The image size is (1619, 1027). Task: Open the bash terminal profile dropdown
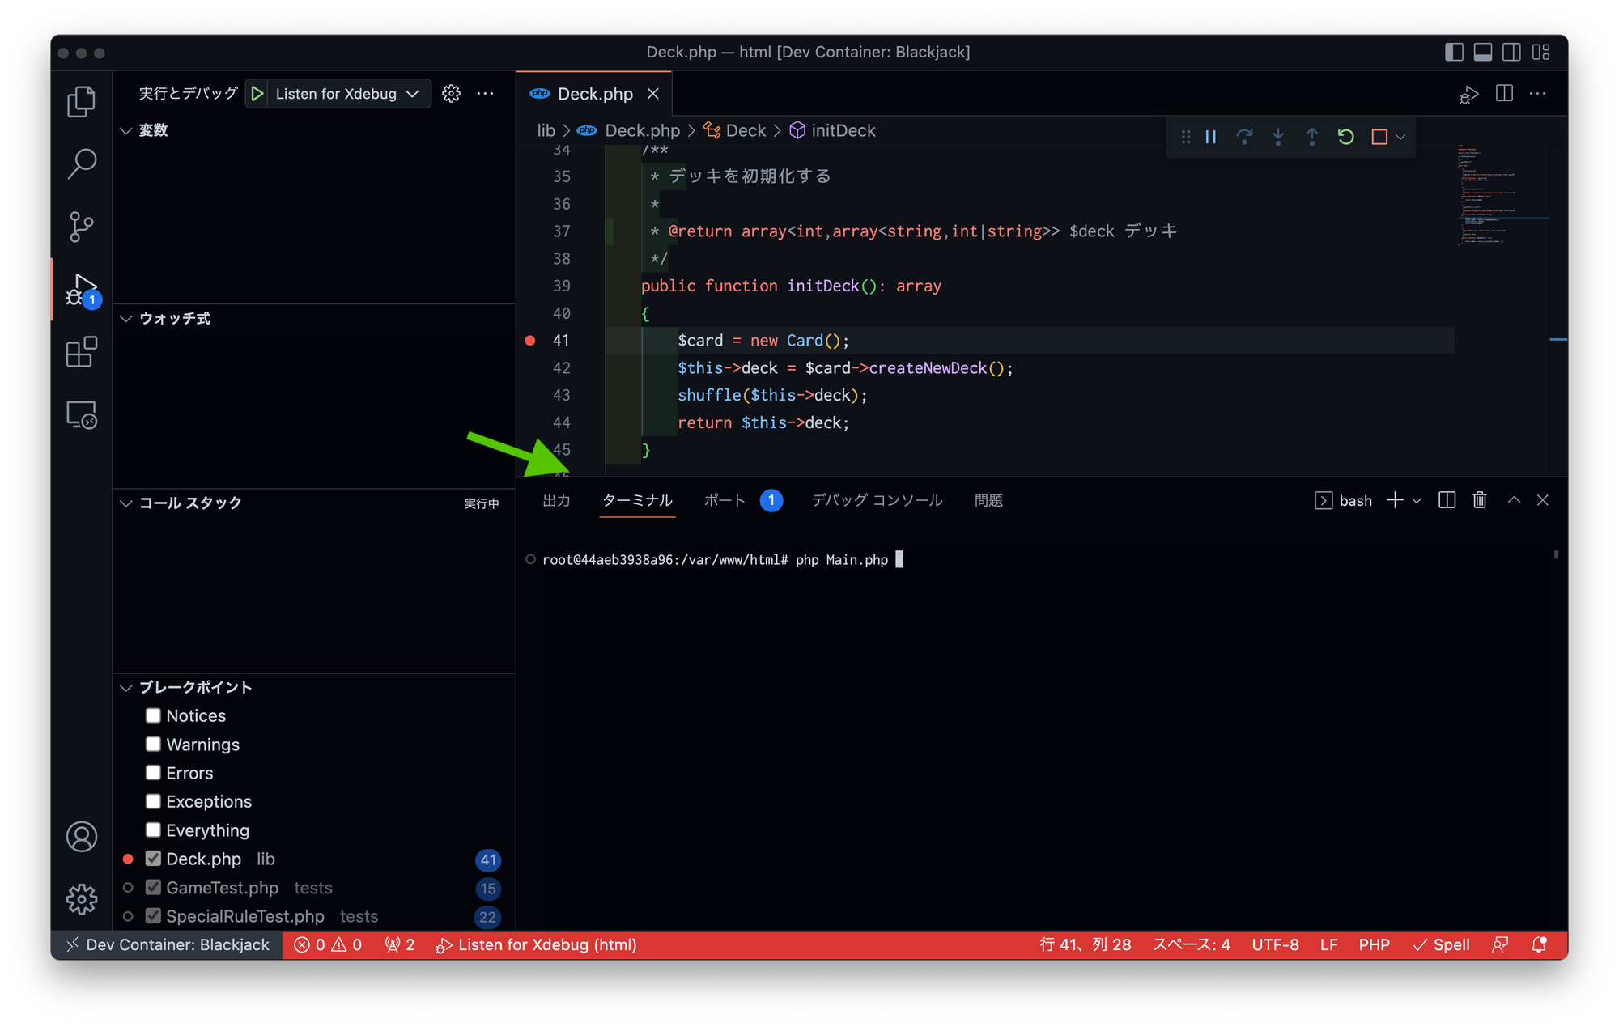pyautogui.click(x=1417, y=500)
